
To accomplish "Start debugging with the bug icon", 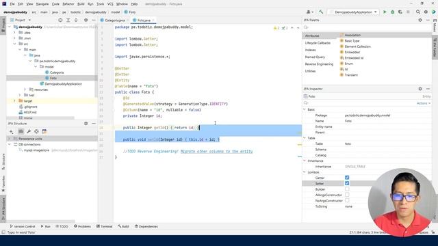I will pos(392,12).
